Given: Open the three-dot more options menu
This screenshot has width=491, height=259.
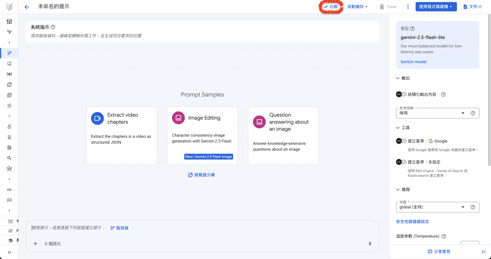Looking at the screenshot, I should (x=408, y=7).
